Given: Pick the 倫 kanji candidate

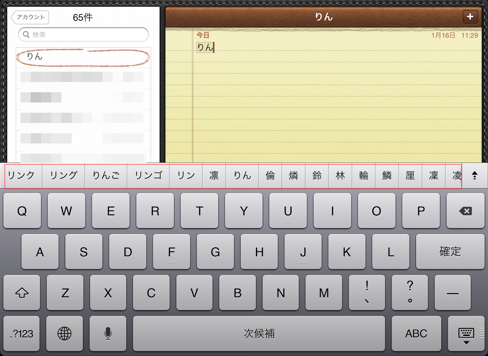Looking at the screenshot, I should (x=270, y=176).
